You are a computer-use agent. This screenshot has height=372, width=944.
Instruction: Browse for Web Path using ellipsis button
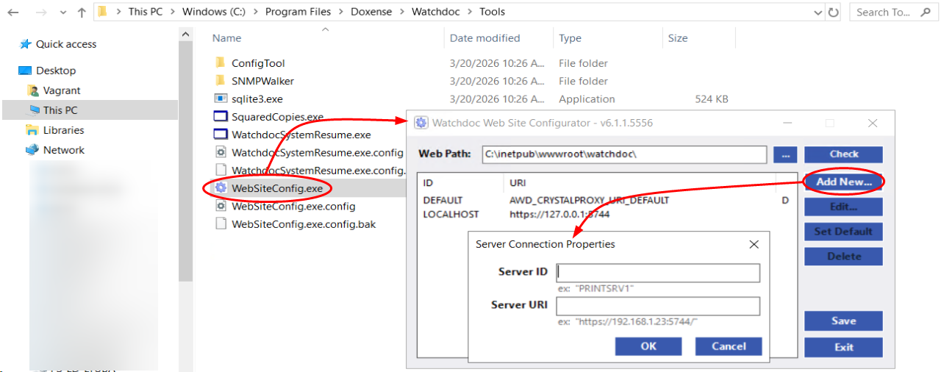point(784,154)
